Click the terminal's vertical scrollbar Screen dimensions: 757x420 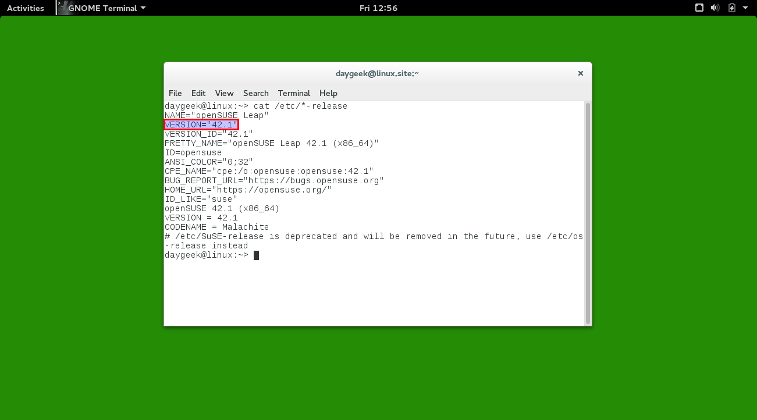click(588, 213)
